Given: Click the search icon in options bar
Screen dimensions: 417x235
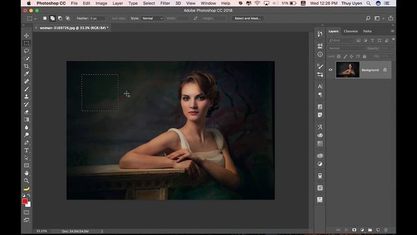Looking at the screenshot, I should [x=367, y=18].
